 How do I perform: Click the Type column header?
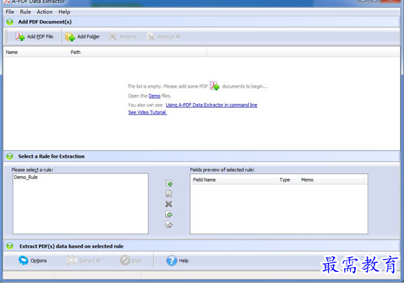[x=287, y=179]
